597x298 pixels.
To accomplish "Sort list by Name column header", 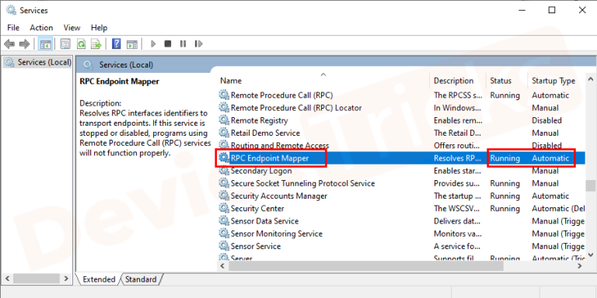I will point(231,81).
